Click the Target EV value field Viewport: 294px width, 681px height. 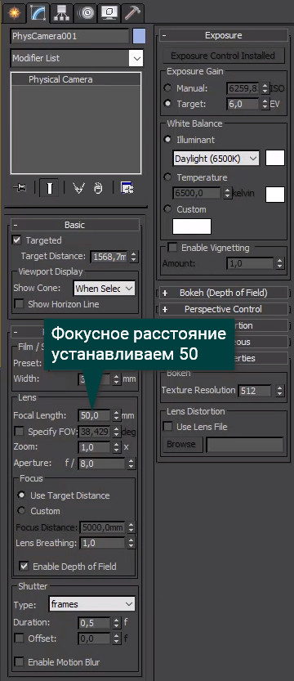pyautogui.click(x=243, y=105)
